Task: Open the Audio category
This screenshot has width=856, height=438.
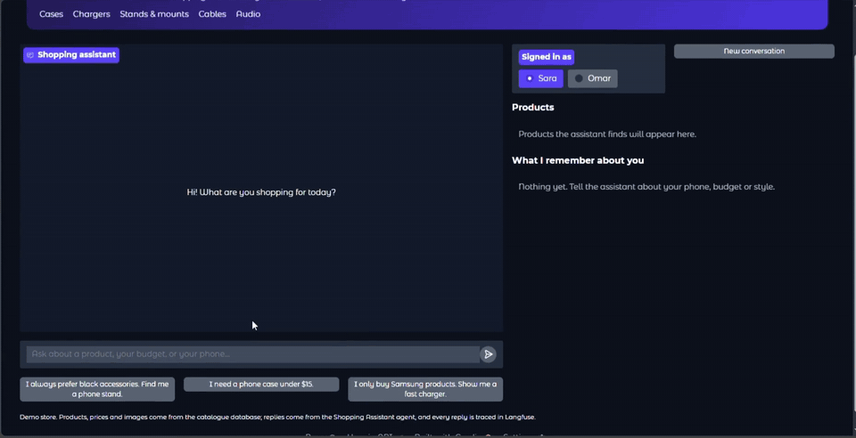Action: [249, 14]
